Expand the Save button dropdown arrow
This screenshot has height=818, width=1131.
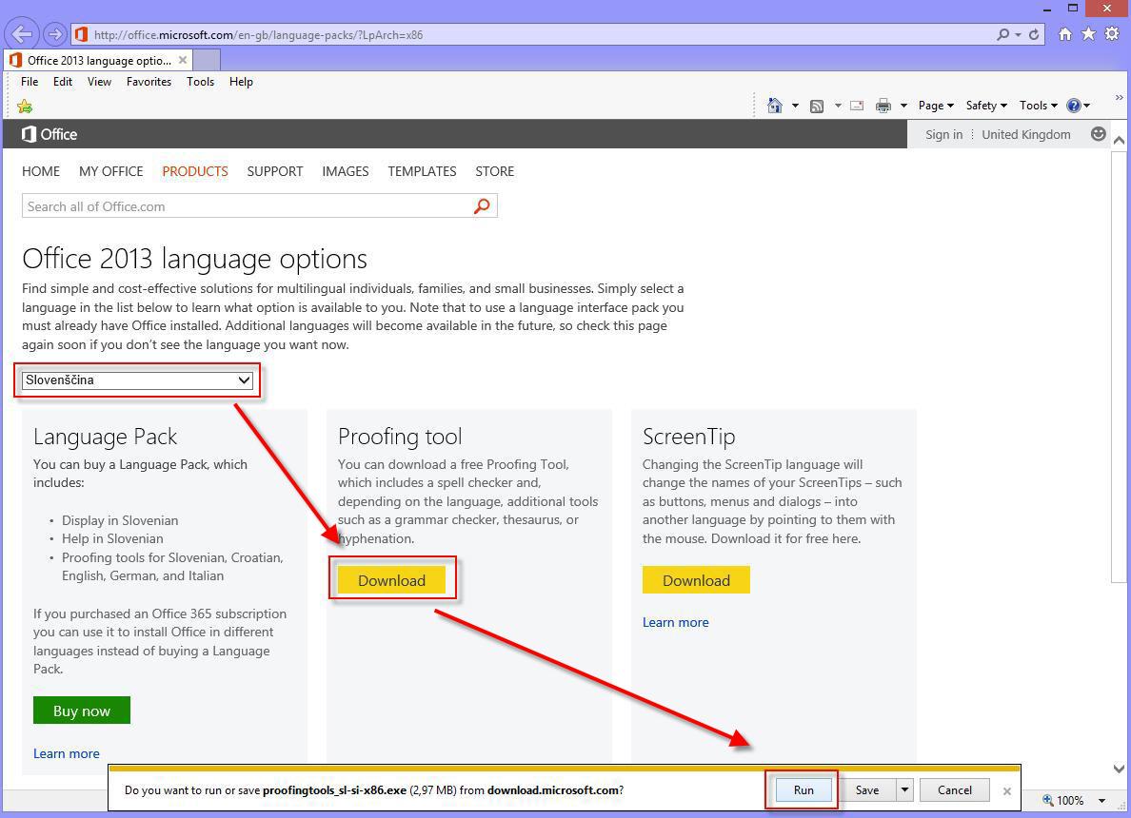point(904,789)
